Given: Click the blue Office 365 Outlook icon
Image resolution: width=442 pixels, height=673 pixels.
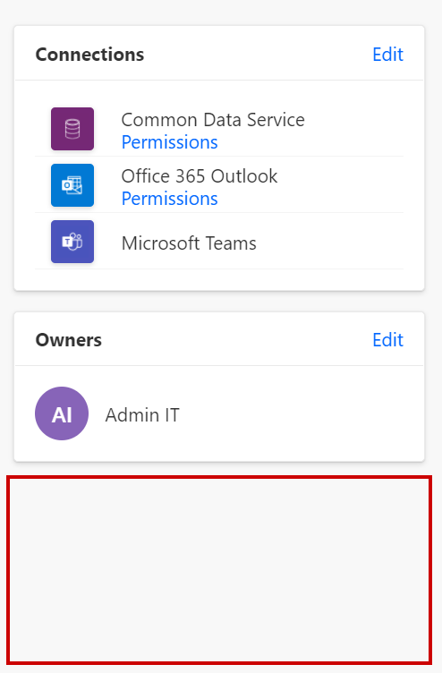Looking at the screenshot, I should (x=72, y=185).
